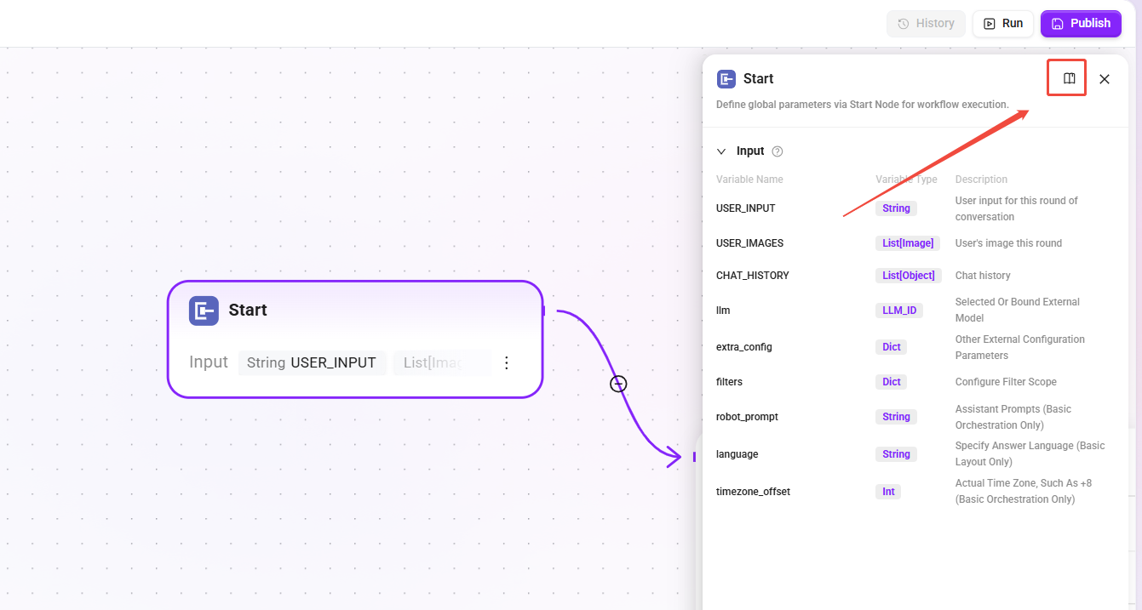The height and width of the screenshot is (610, 1142).
Task: Open the Start node's three-dot menu
Action: [x=507, y=363]
